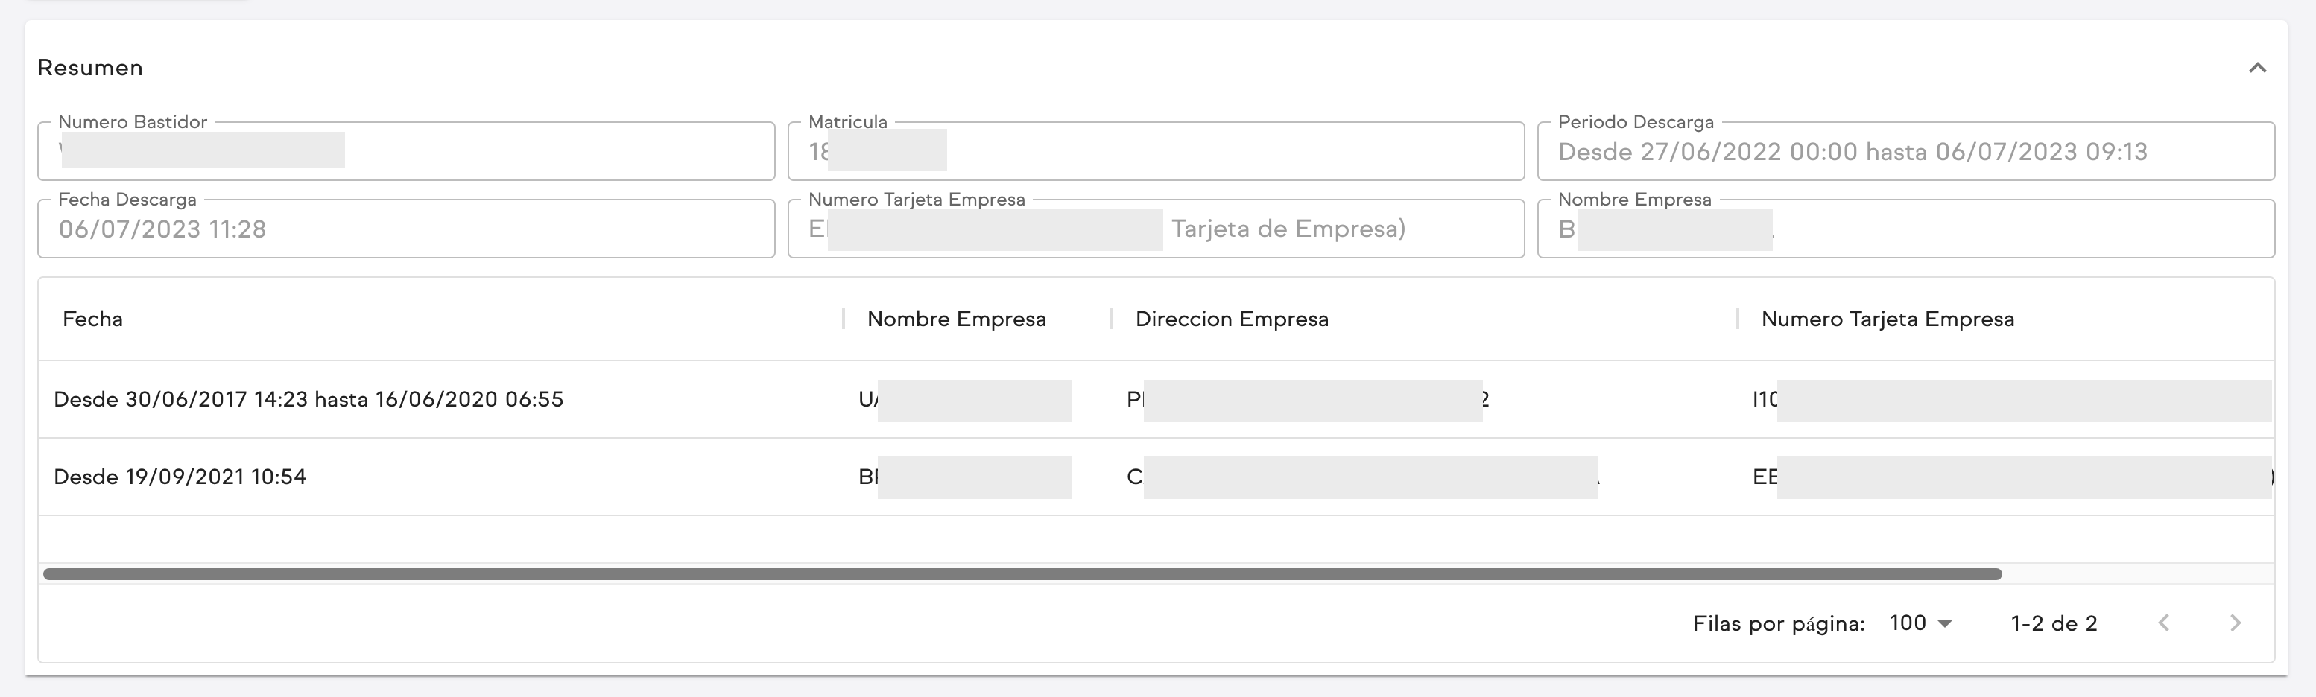Sort by the Fecha column header
2316x697 pixels.
(92, 319)
